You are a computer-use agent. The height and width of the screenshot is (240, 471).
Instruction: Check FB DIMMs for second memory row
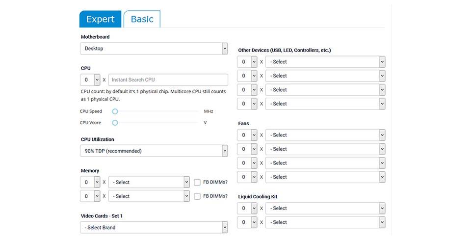(x=197, y=196)
